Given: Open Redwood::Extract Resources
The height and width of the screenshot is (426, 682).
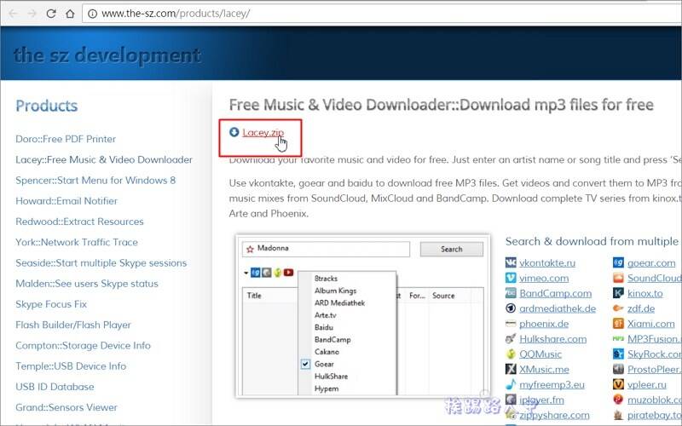Looking at the screenshot, I should click(79, 222).
